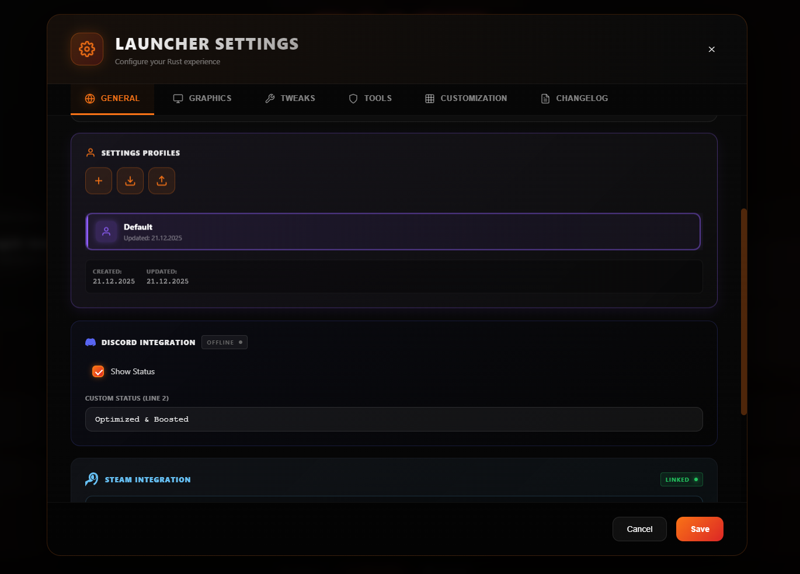Switch to the Tweaks tab
The height and width of the screenshot is (574, 800).
tap(290, 99)
